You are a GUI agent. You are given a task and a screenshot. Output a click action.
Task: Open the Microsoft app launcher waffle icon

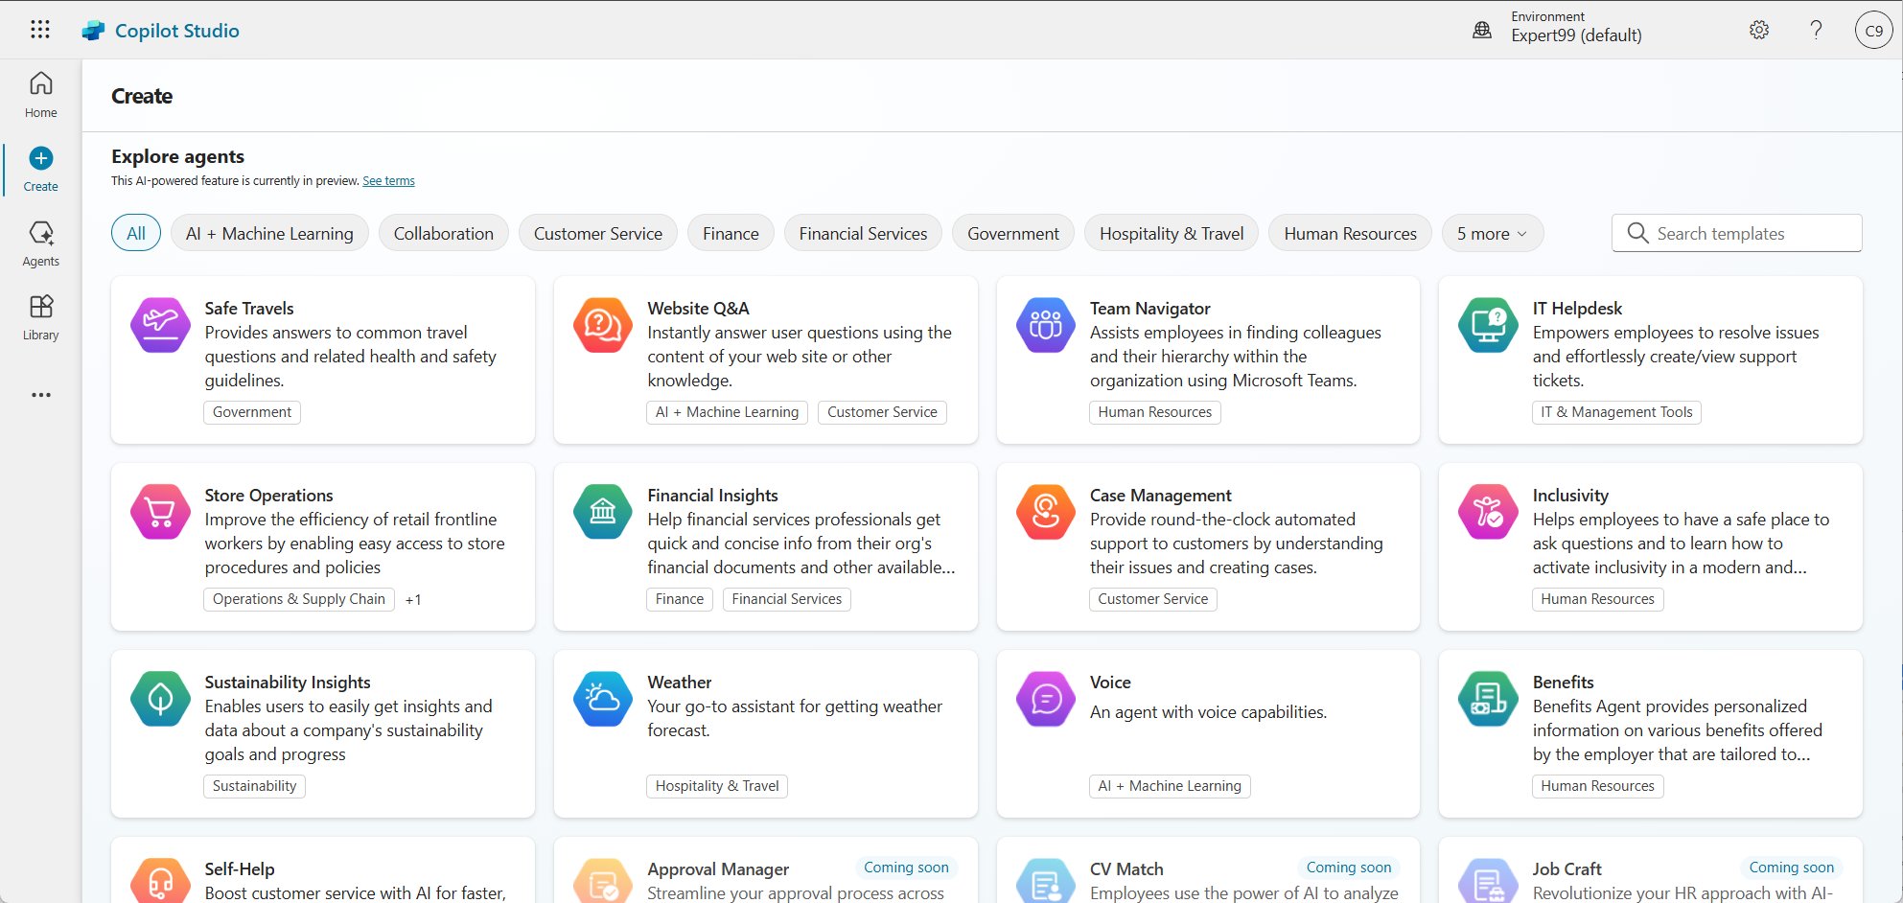40,30
